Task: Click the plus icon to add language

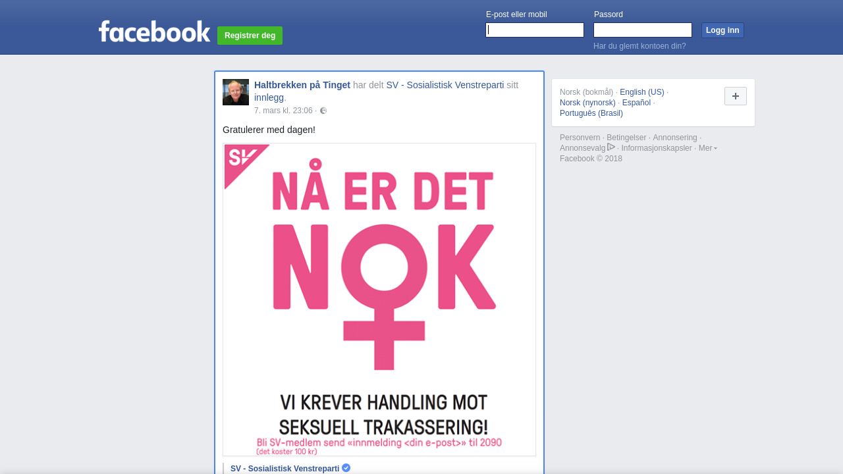Action: pyautogui.click(x=736, y=96)
